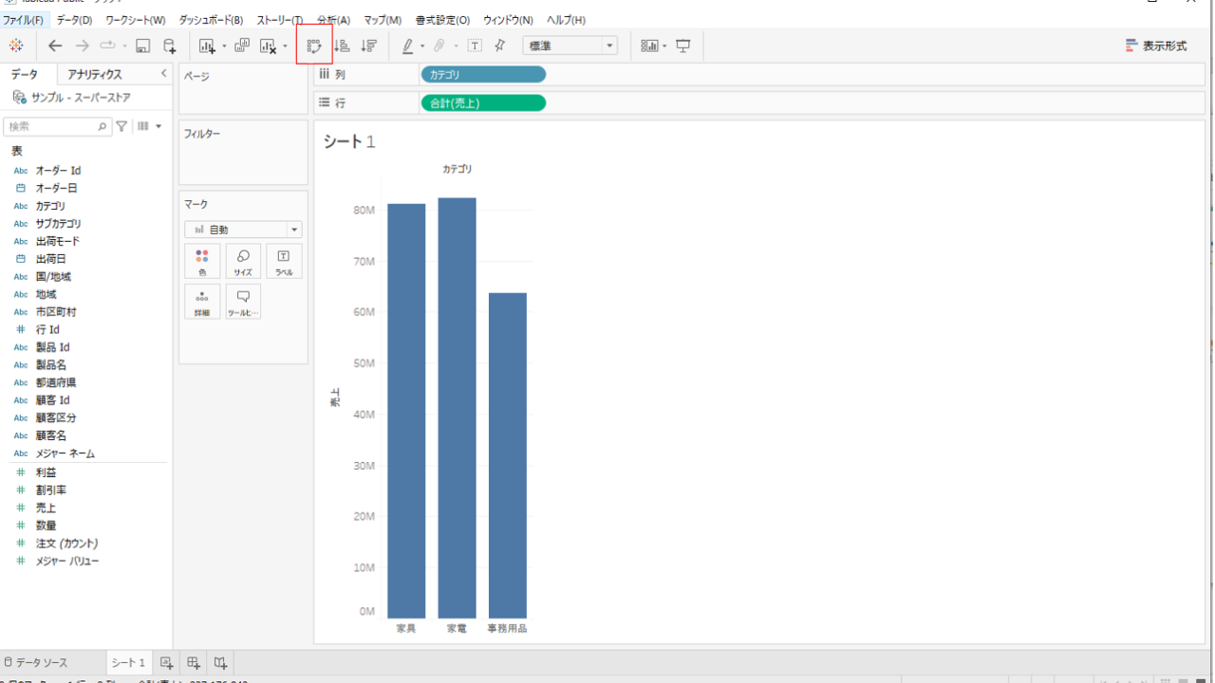Open the 自動 mark type dropdown
The image size is (1215, 683).
coord(243,230)
